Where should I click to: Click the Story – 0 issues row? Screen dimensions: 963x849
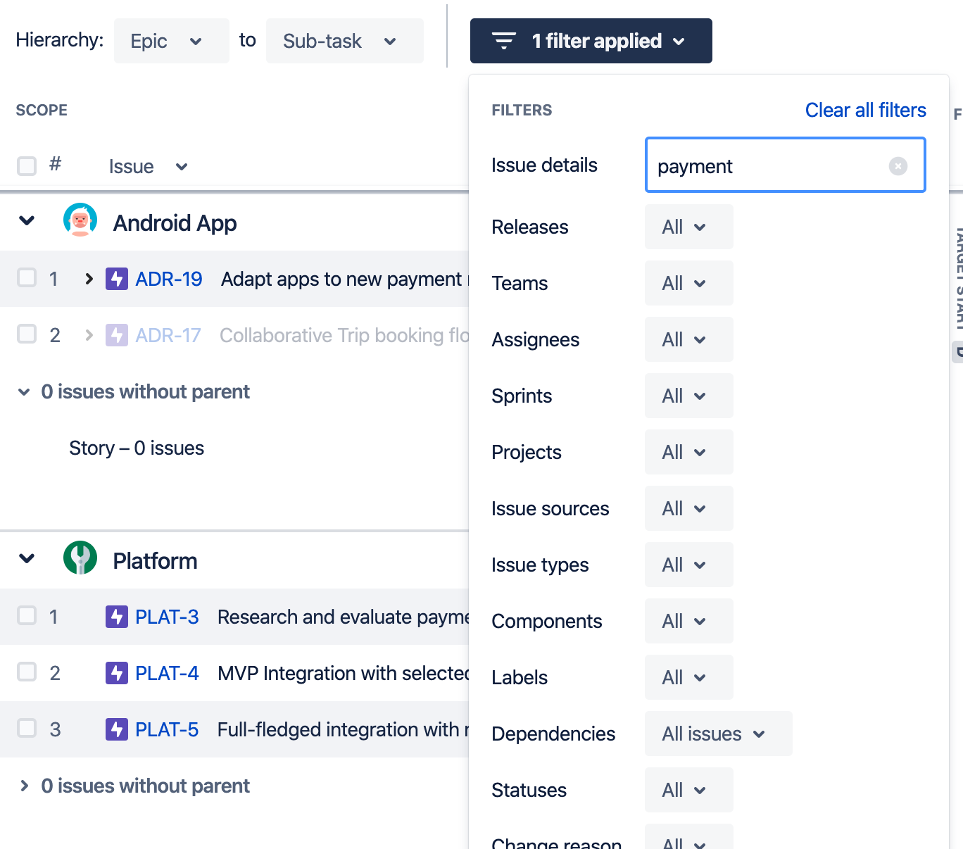(x=137, y=448)
